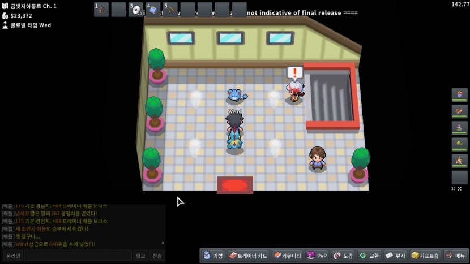This screenshot has width=470, height=264.
Task: Select the fifth Pokémon in party sidebar
Action: (459, 161)
